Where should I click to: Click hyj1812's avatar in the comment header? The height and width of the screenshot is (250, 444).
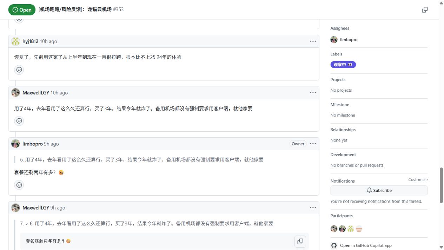click(15, 41)
